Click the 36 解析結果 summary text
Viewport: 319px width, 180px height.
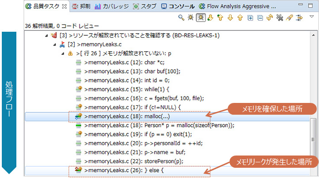click(x=62, y=26)
